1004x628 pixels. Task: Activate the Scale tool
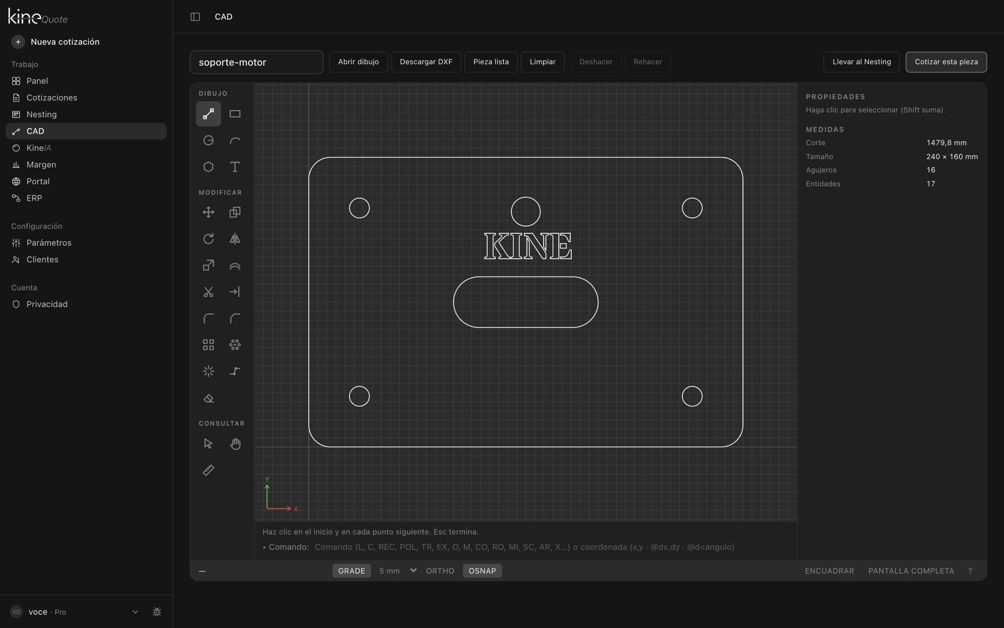(208, 266)
